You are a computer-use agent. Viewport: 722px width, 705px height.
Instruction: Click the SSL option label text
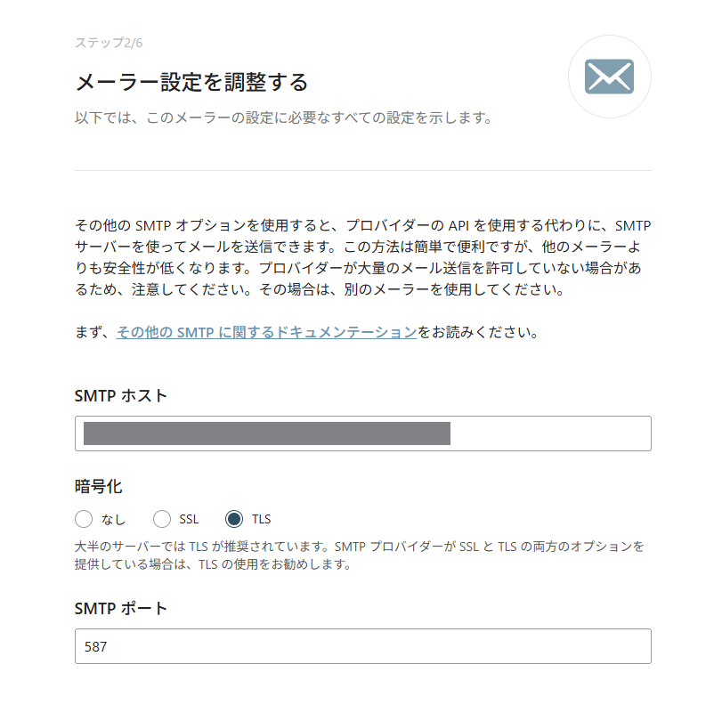coord(189,520)
